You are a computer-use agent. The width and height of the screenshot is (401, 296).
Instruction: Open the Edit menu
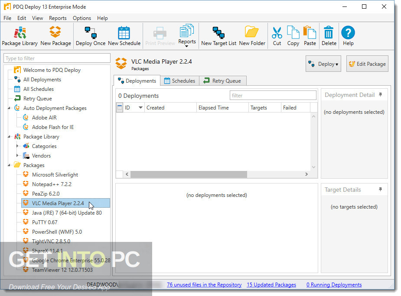tap(22, 18)
